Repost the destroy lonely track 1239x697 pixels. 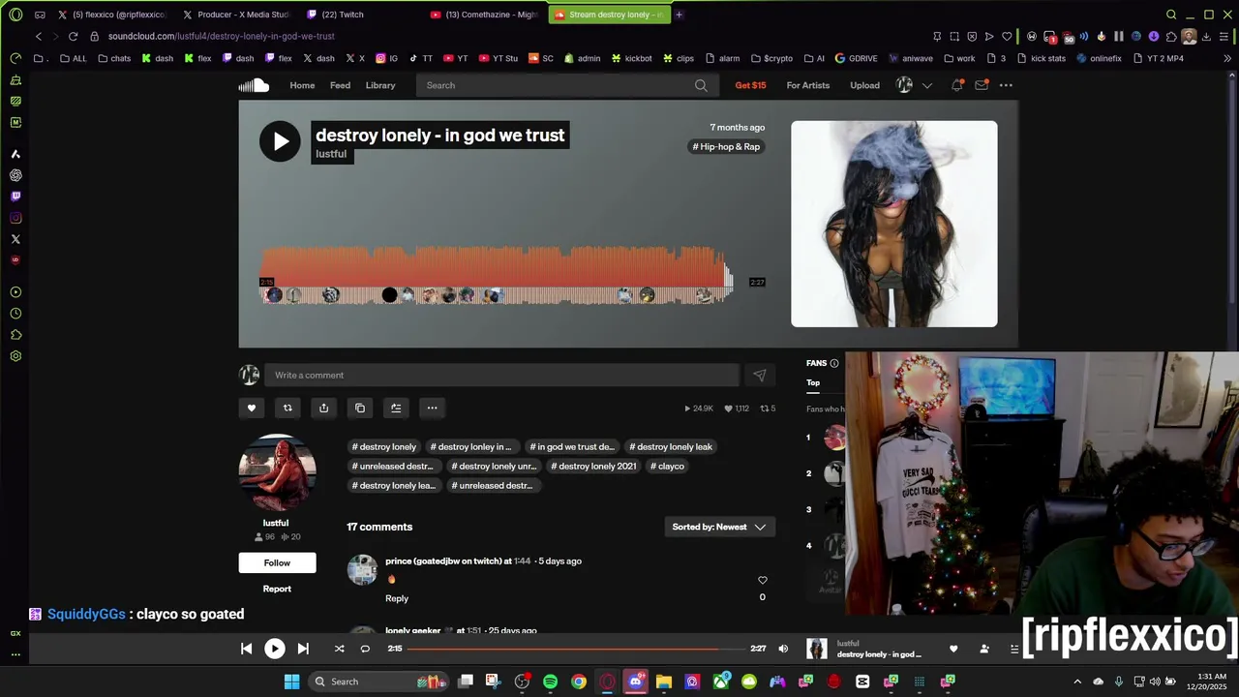tap(287, 408)
